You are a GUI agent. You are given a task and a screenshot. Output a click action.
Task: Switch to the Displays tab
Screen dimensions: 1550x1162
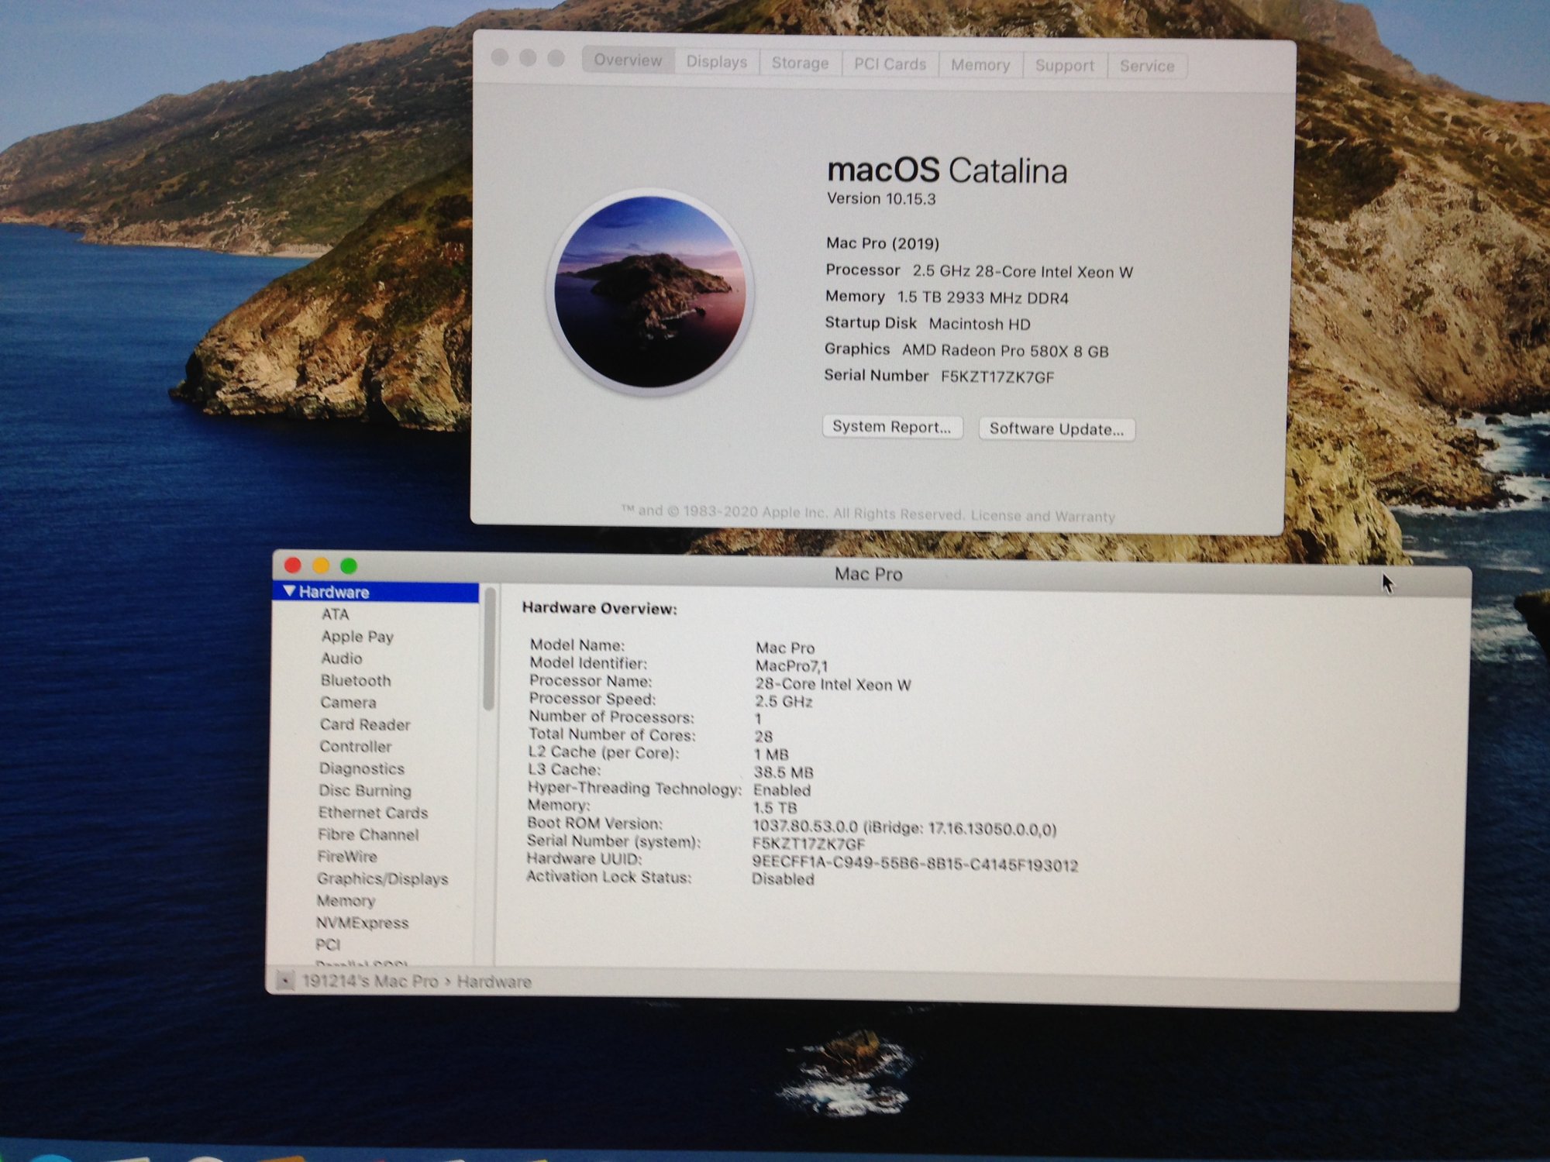click(x=716, y=62)
